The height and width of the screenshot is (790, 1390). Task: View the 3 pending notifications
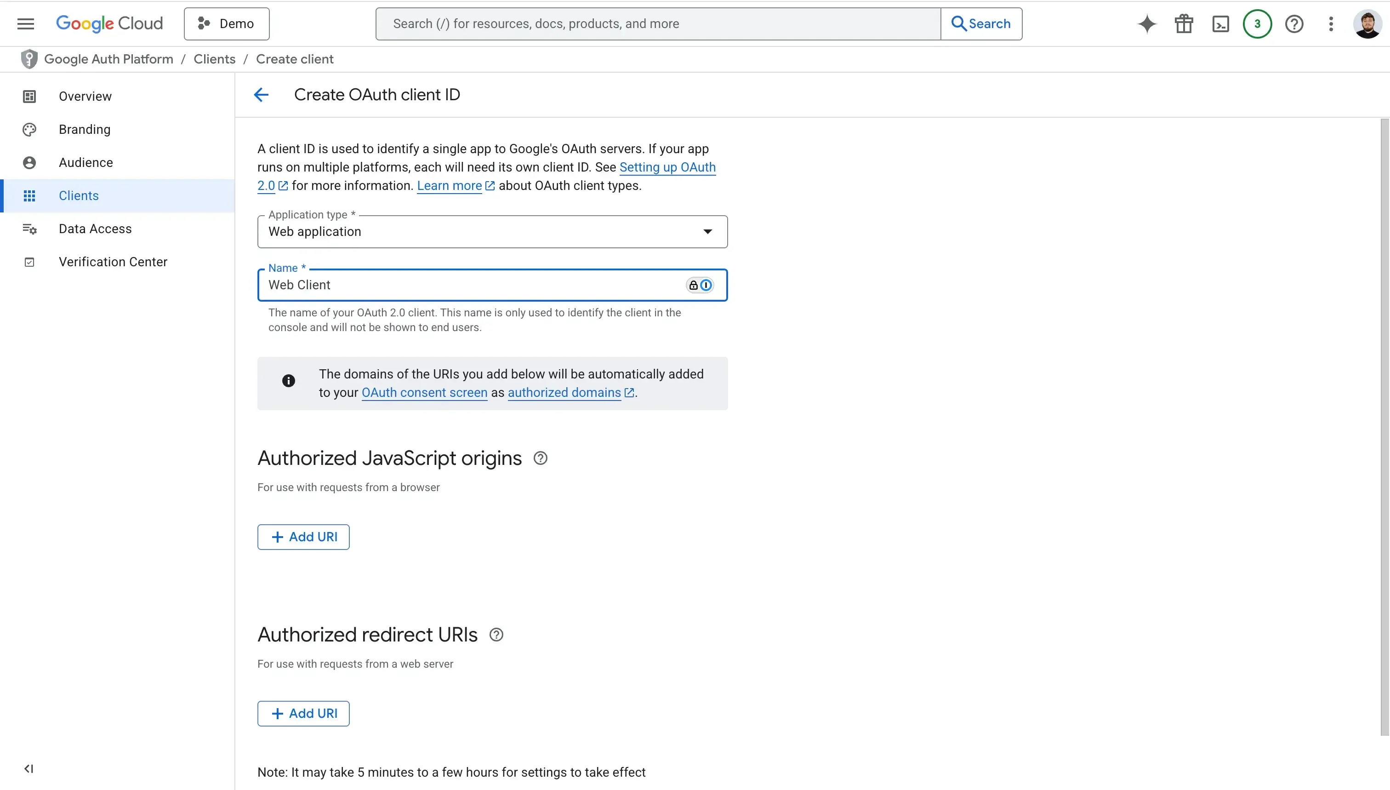click(1257, 23)
